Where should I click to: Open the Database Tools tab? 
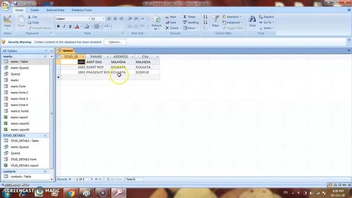[81, 10]
